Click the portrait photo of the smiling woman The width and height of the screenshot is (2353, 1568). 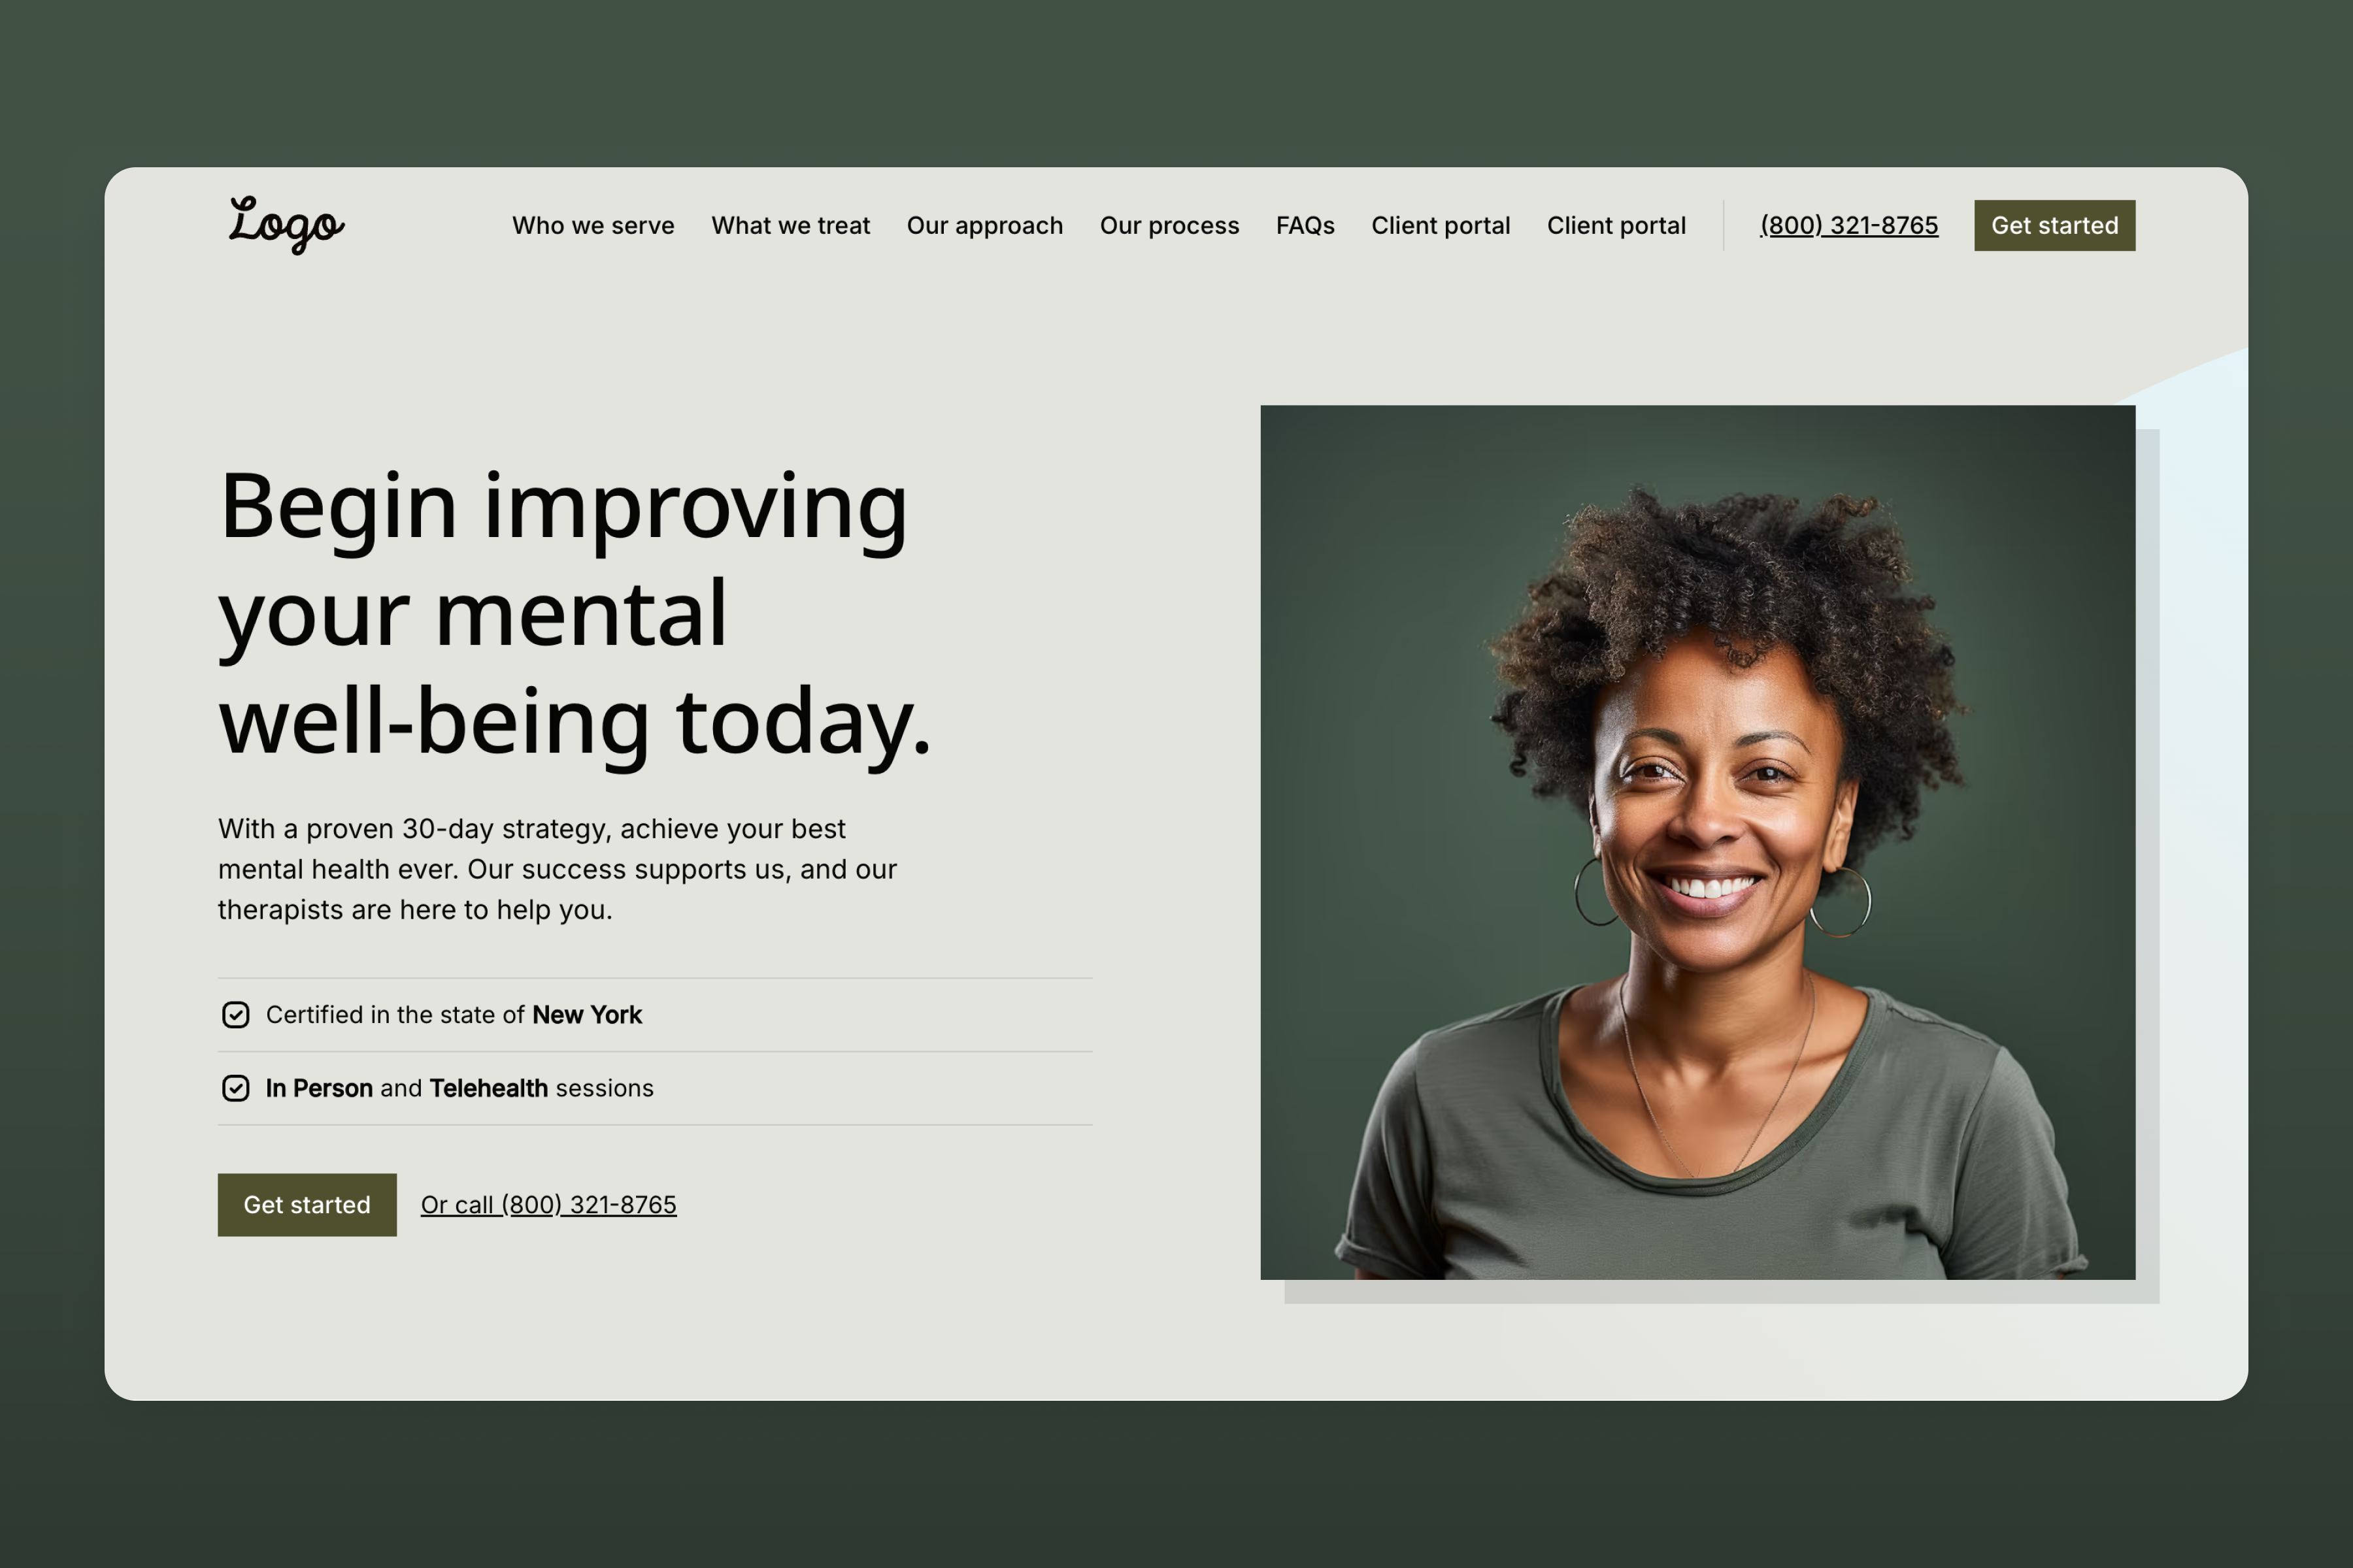[1697, 842]
